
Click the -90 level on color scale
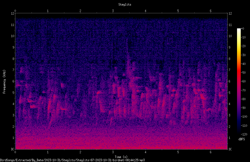tap(243, 108)
